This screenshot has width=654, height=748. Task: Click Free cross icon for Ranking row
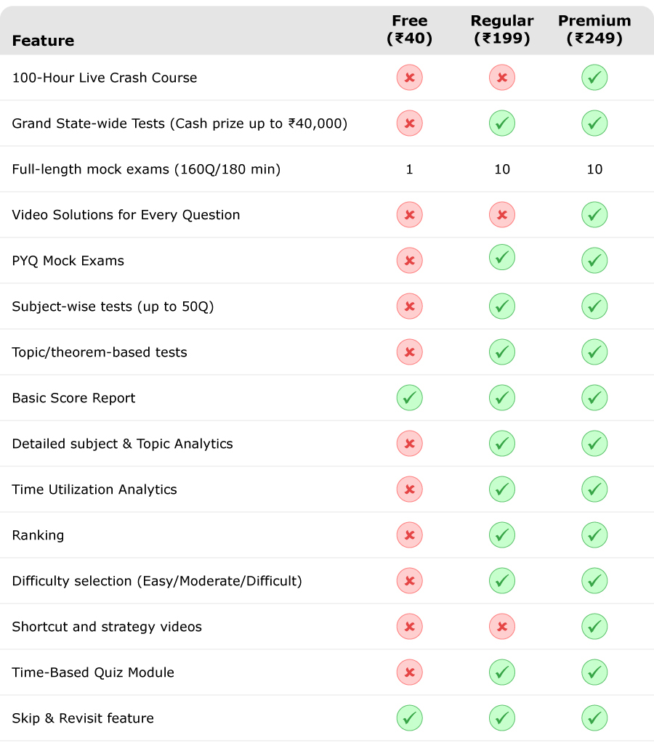409,535
